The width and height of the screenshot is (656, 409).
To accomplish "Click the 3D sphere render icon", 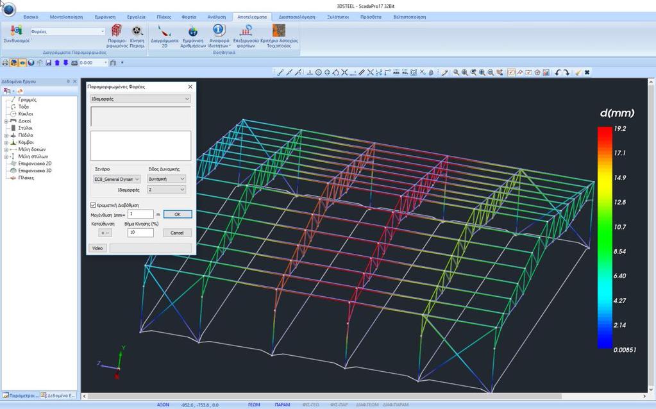I will click(31, 63).
